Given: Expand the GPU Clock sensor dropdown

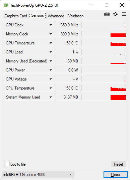Looking at the screenshot, I should click(51, 25).
